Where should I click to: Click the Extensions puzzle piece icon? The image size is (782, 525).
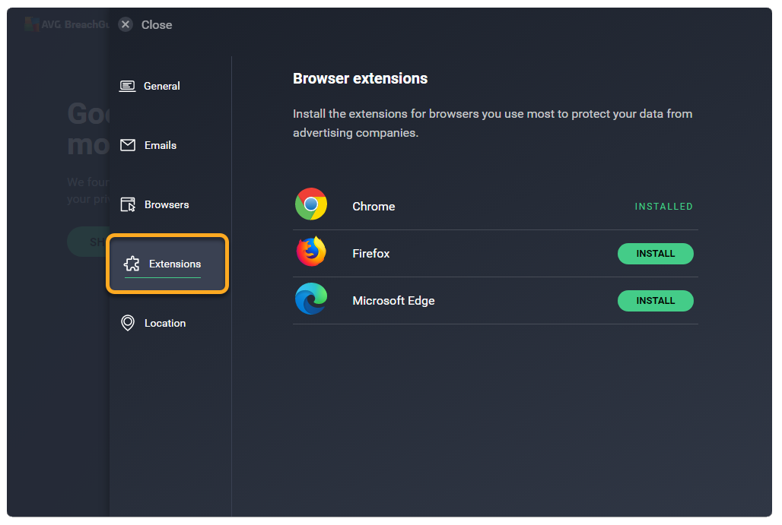[132, 264]
